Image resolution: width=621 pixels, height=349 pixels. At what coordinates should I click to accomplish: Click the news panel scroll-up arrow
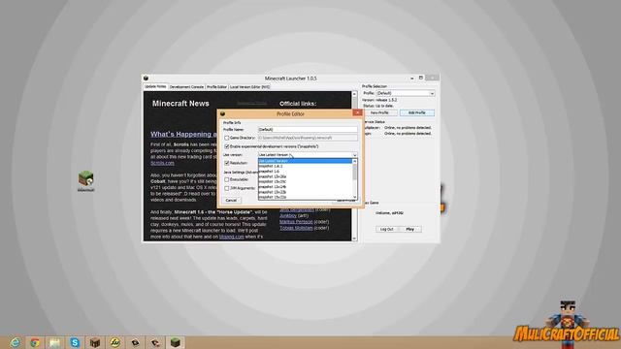click(x=354, y=94)
